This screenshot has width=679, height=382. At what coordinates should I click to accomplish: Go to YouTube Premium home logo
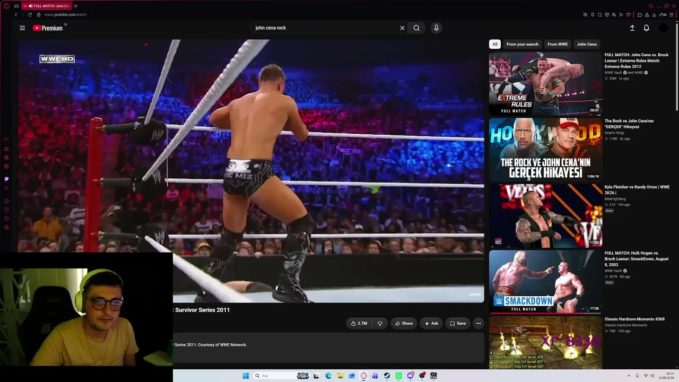click(x=48, y=28)
